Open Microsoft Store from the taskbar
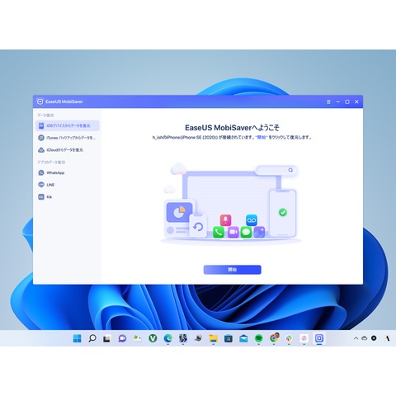 tap(229, 338)
